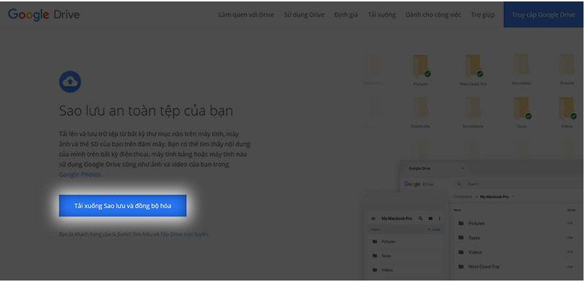The image size is (585, 282).
Task: Click Computers breadcrumb in browser mockup
Action: [x=462, y=196]
